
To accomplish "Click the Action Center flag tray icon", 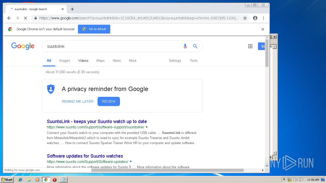I will pyautogui.click(x=302, y=180).
